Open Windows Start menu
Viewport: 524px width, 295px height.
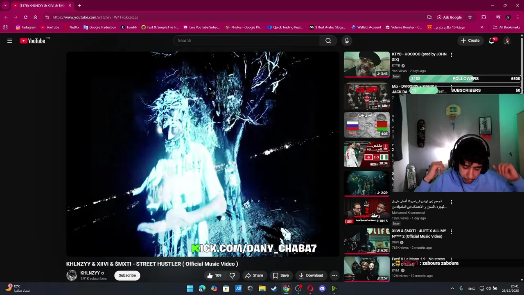[190, 288]
